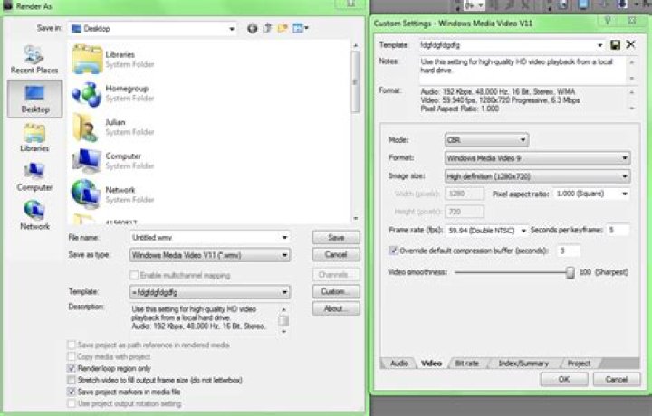Uncheck Render loop region only
652x416 pixels.
[x=72, y=369]
